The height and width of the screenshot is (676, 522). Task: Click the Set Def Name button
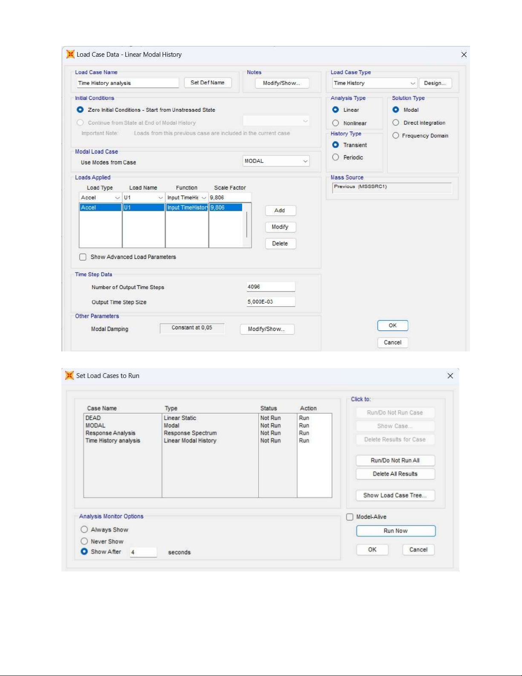tap(208, 83)
